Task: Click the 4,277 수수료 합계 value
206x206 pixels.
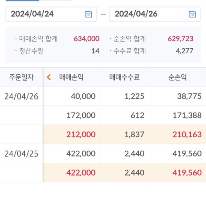Action: [184, 51]
